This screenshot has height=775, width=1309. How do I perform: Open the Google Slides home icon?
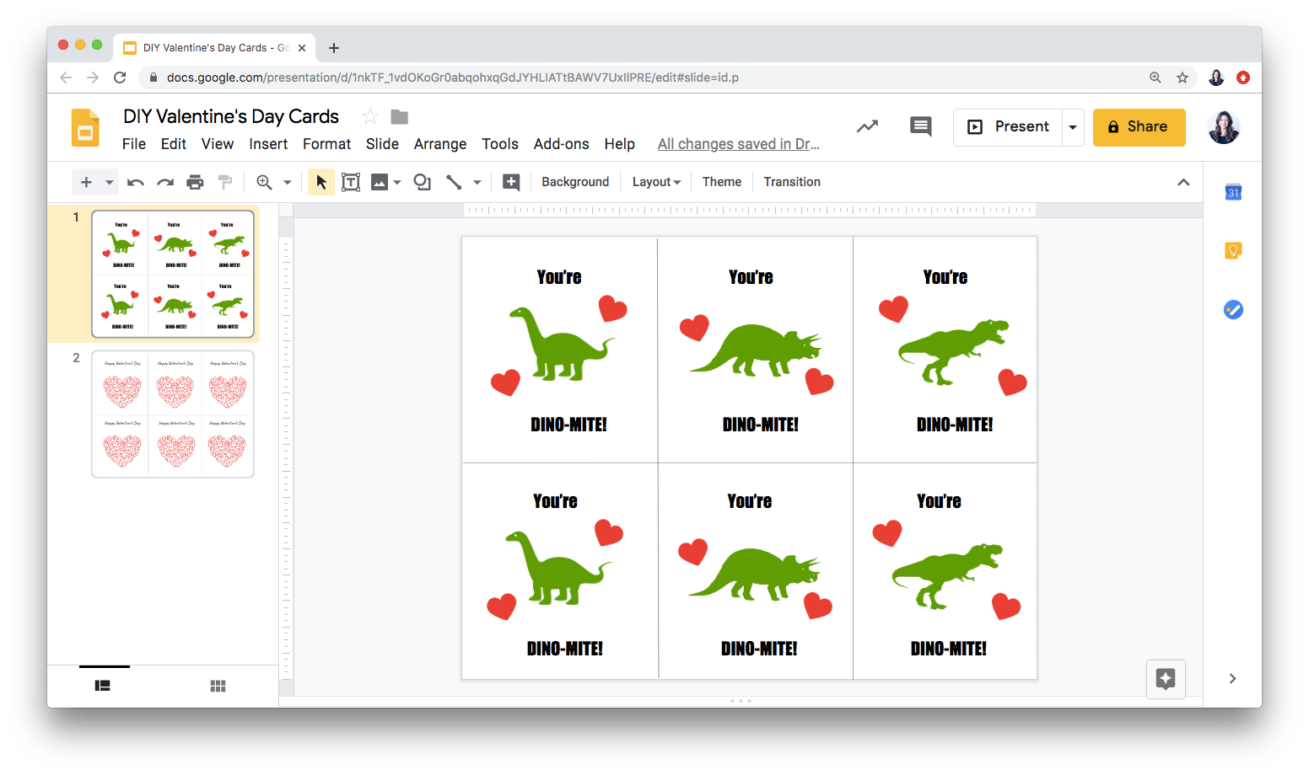tap(85, 128)
